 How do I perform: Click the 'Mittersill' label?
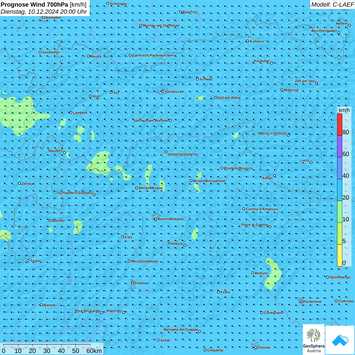(x=291, y=90)
